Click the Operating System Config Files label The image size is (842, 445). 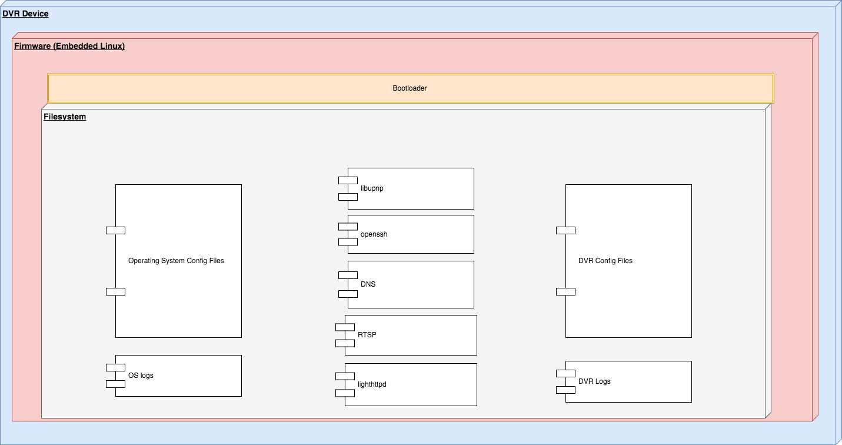point(176,261)
